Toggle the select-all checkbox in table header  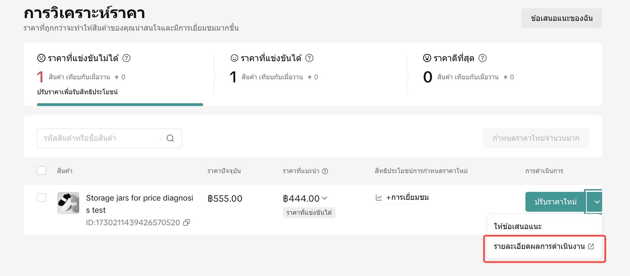(41, 171)
